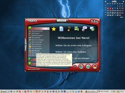
Task: Click the left-edge panel expander arrow
Action: [x=26, y=45]
